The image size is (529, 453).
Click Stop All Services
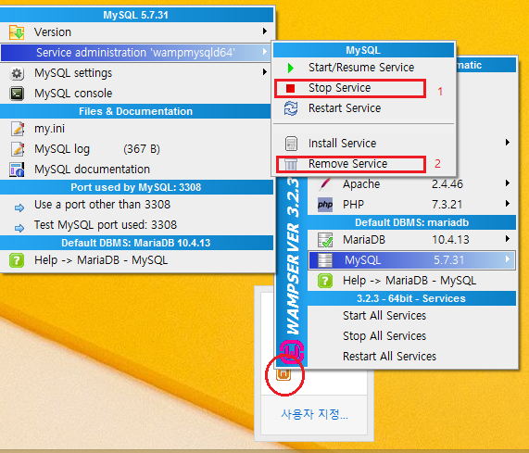coord(411,336)
